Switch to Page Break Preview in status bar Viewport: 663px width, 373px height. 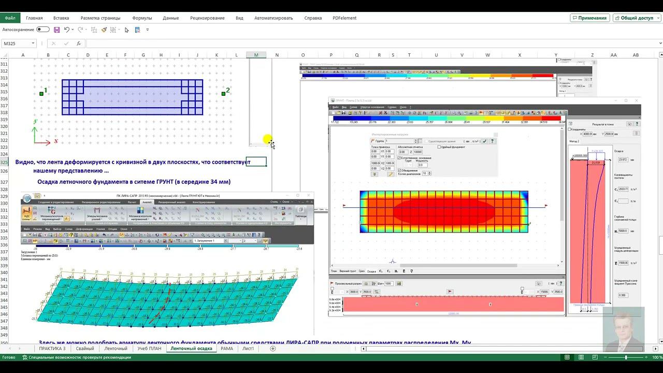click(594, 357)
